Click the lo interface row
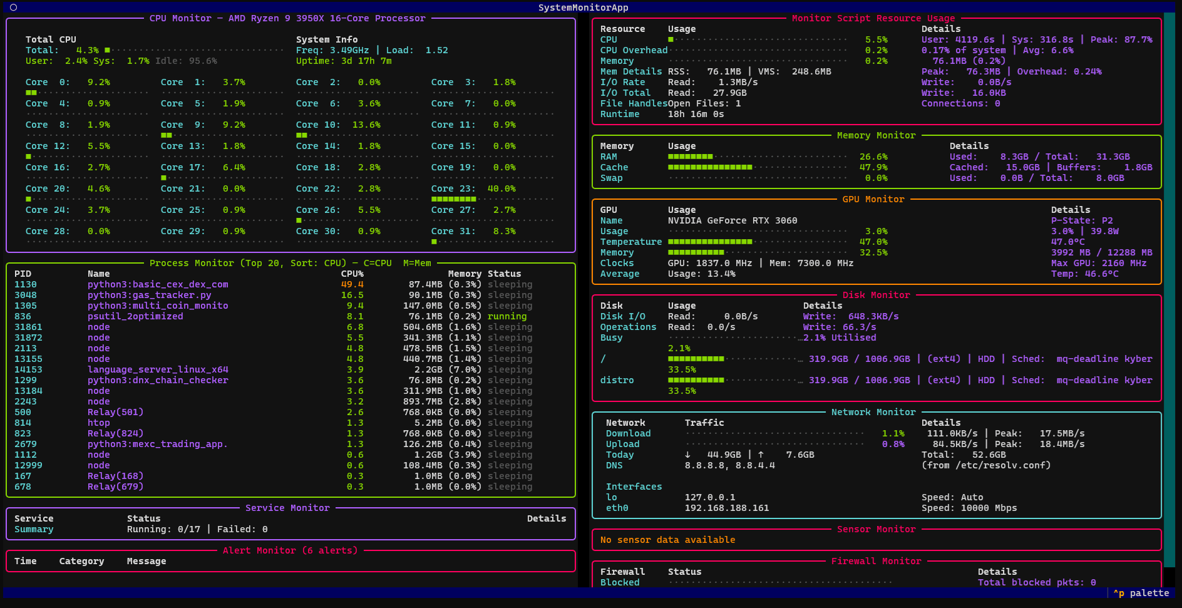1182x608 pixels. pos(876,497)
